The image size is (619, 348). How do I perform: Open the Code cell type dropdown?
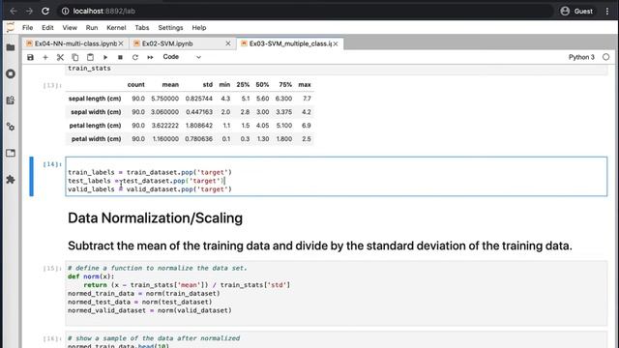pyautogui.click(x=182, y=57)
